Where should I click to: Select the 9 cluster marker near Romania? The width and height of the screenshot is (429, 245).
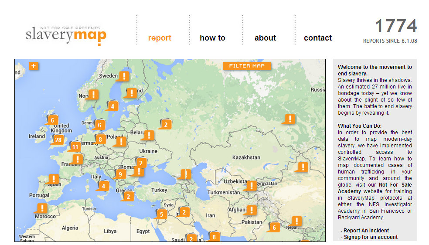click(x=120, y=174)
